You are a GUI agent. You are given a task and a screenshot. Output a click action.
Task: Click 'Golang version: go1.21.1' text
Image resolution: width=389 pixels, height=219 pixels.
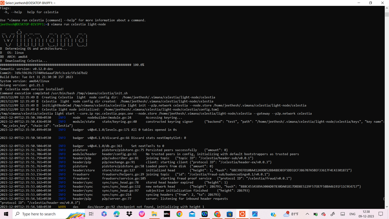[x=22, y=85]
